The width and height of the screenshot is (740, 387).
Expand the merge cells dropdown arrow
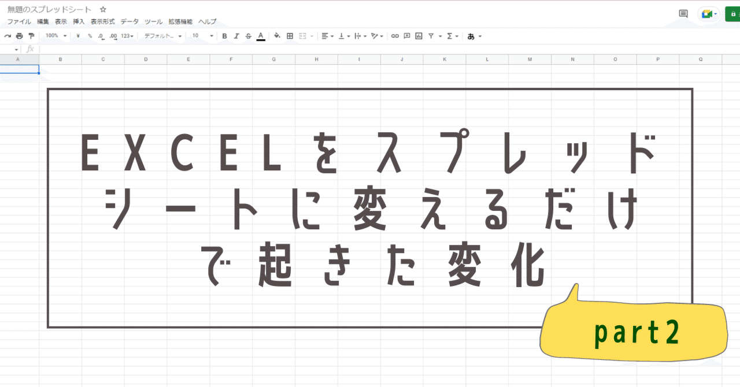click(x=312, y=36)
